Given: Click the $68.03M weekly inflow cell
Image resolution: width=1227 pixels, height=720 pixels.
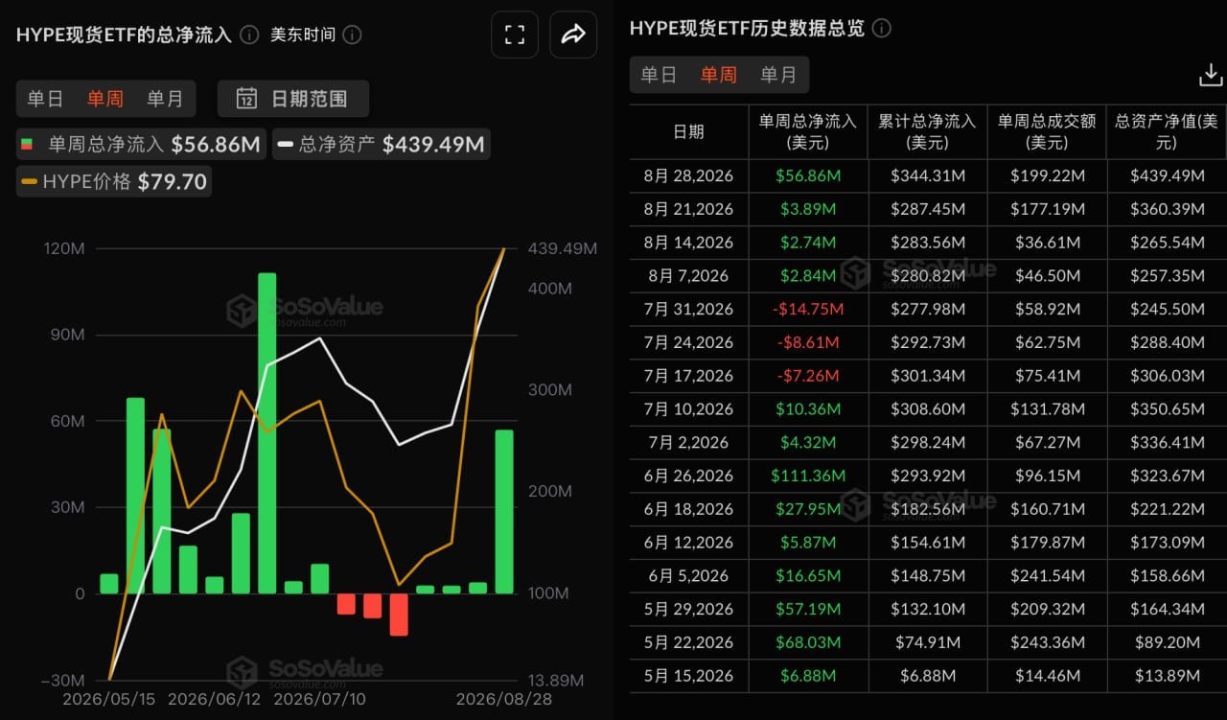Looking at the screenshot, I should coord(807,642).
